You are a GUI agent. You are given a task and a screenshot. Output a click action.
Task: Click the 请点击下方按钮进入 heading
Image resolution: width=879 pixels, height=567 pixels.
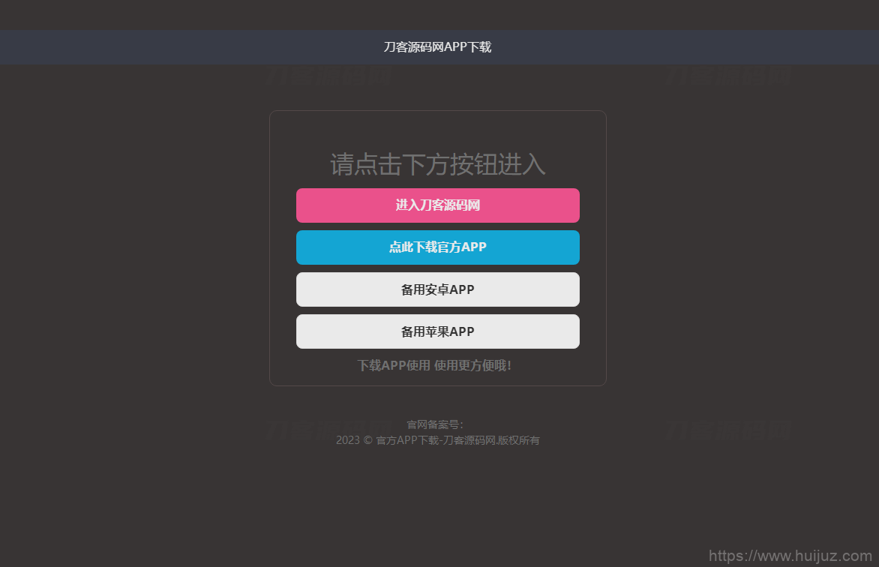click(x=438, y=164)
